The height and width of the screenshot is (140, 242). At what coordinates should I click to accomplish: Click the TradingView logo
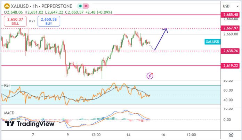[30, 124]
